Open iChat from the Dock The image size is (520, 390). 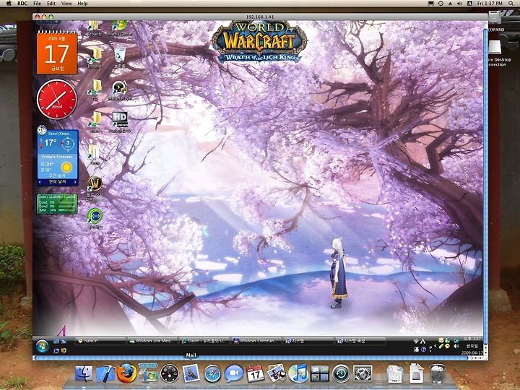point(234,374)
